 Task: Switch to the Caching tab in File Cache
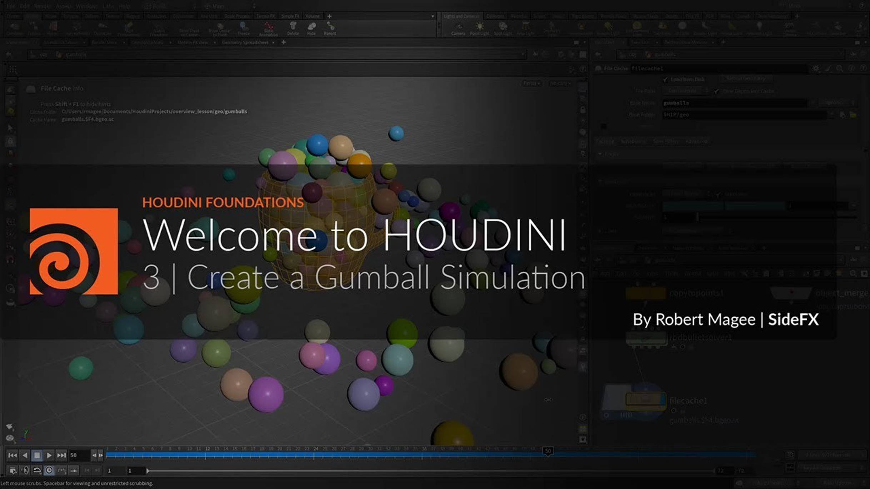(x=605, y=141)
